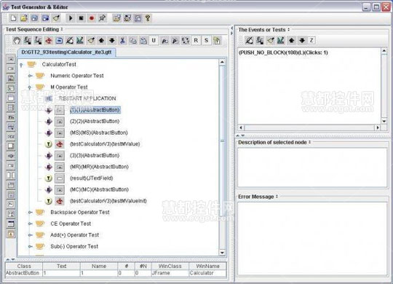393x284 pixels.
Task: Move node up in Test Sequence Editing toolbar
Action: (101, 40)
